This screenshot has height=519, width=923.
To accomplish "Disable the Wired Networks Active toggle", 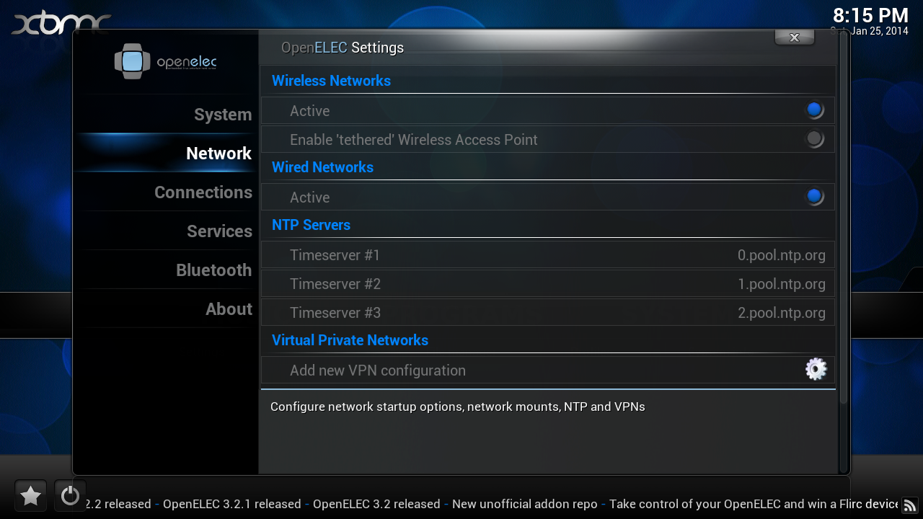I will 814,196.
